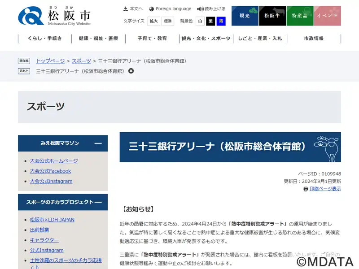The height and width of the screenshot is (269, 359).
Task: Open the イベント banner tile
Action: (x=328, y=16)
